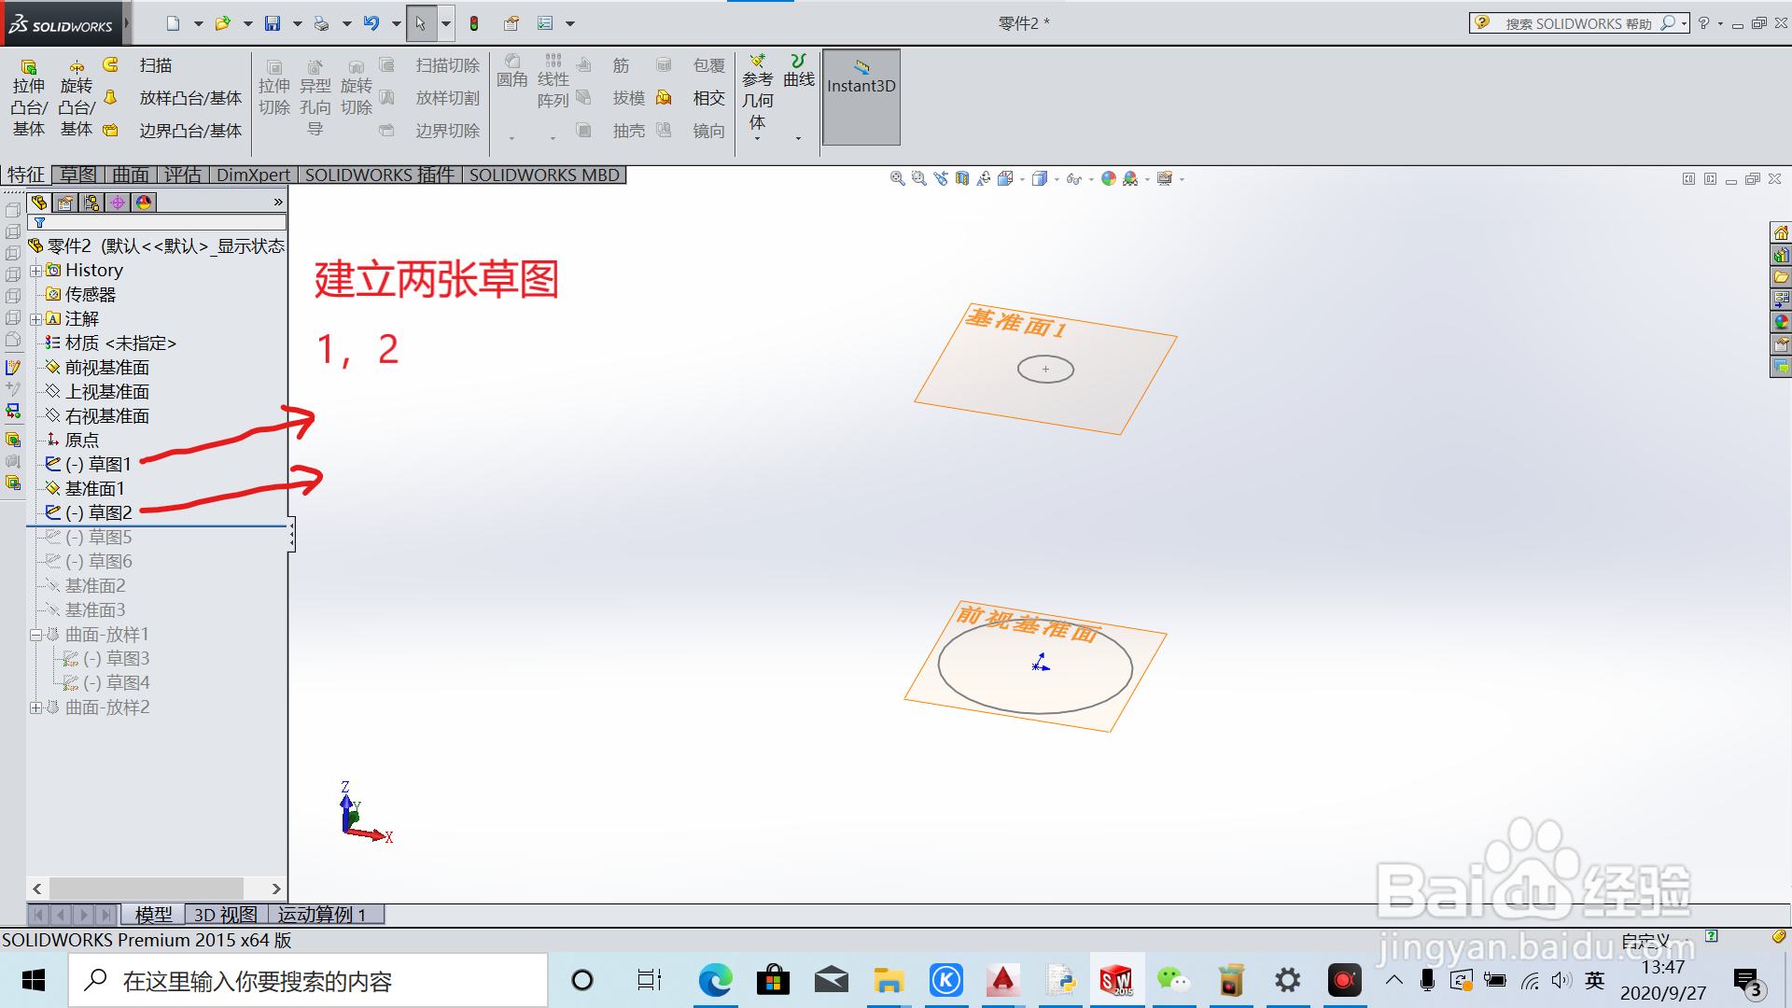Expand the Open file dropdown arrow
The width and height of the screenshot is (1792, 1008).
[x=248, y=24]
